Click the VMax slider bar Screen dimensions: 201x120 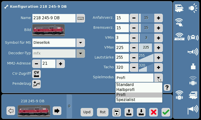146,48
